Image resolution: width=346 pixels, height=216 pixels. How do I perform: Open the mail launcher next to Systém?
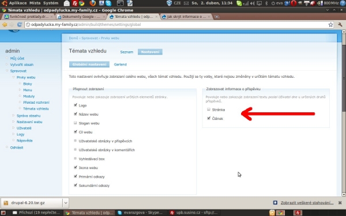pyautogui.click(x=67, y=3)
